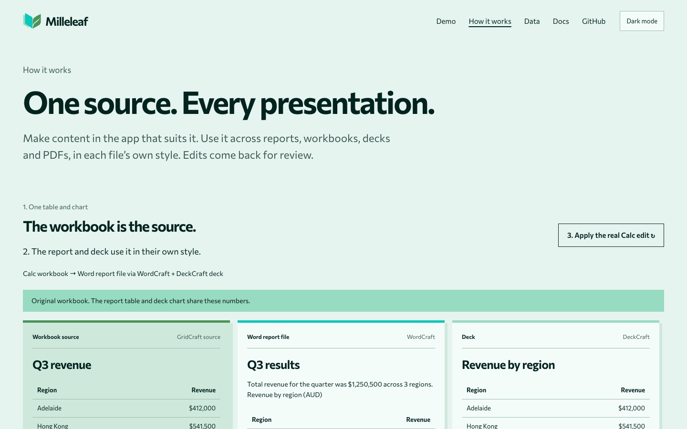Click the 'Revenue by region' deck title
The image size is (687, 429).
tap(508, 365)
